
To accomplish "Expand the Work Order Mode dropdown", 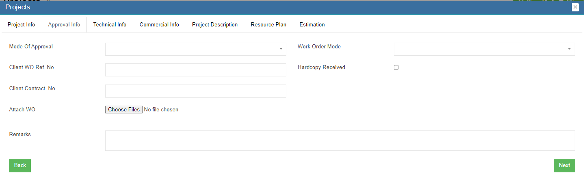I will point(484,49).
